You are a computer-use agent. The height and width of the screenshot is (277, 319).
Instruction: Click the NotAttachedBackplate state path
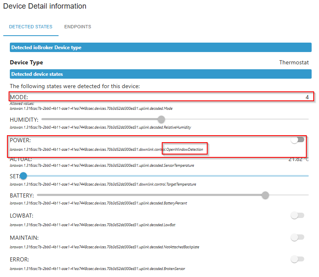[x=104, y=247]
